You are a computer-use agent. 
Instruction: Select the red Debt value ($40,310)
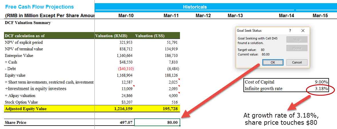tap(126, 69)
